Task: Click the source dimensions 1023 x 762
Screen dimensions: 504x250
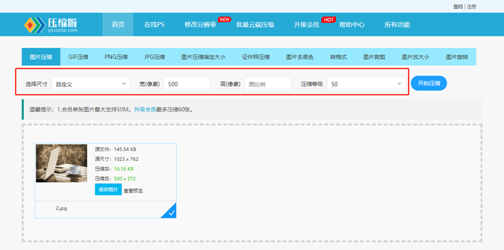Action: [x=126, y=159]
